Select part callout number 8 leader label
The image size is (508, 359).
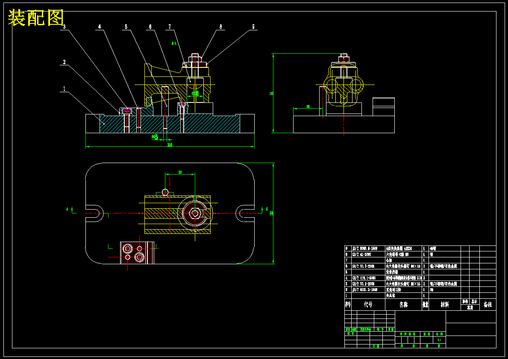click(x=220, y=27)
